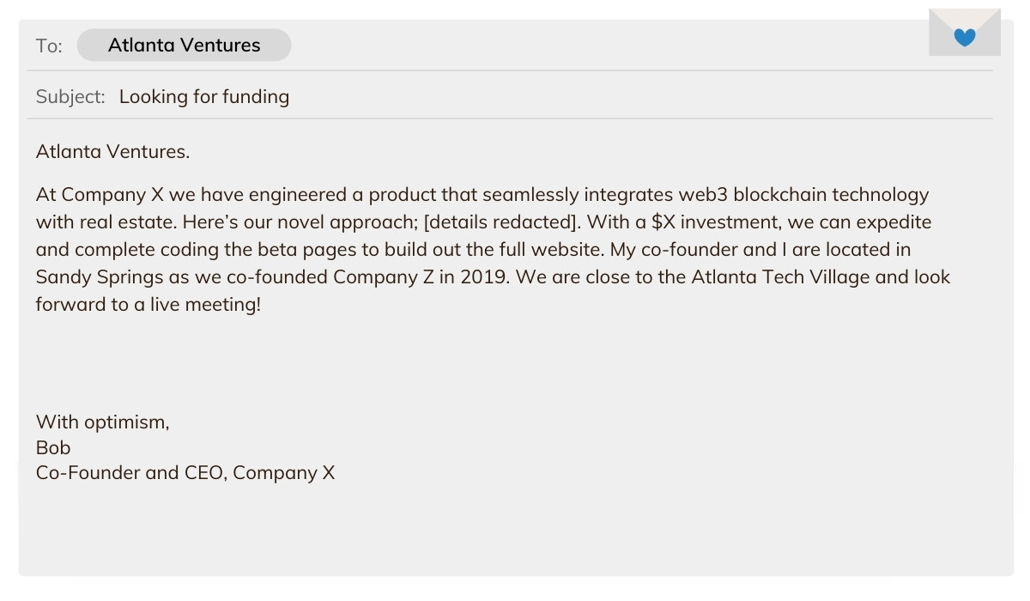Click into the Subject field text
Viewport: 1030px width, 601px height.
204,96
